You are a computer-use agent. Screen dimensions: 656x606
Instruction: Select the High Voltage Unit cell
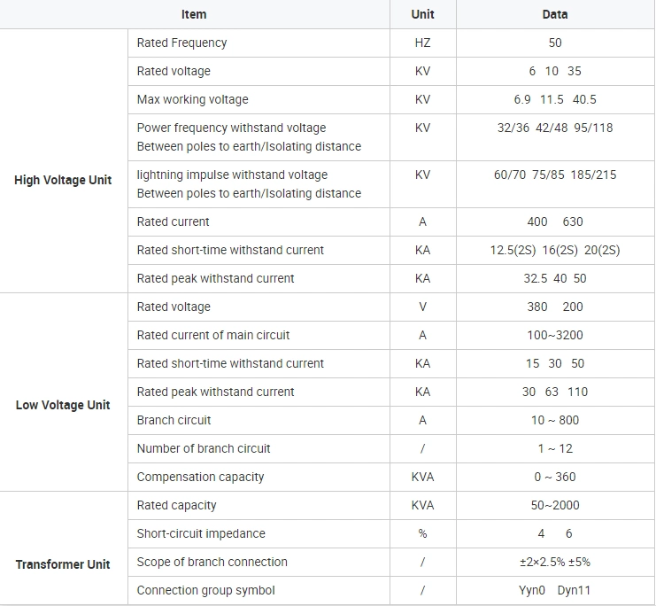coord(63,180)
